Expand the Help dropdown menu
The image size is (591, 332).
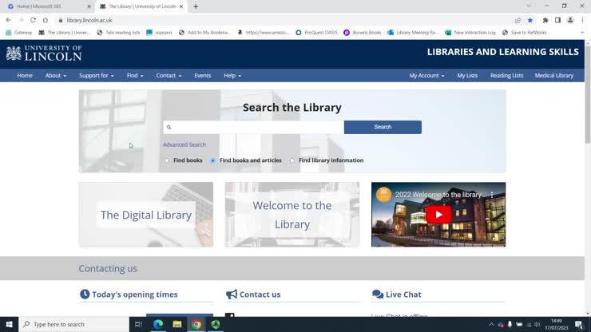point(232,75)
